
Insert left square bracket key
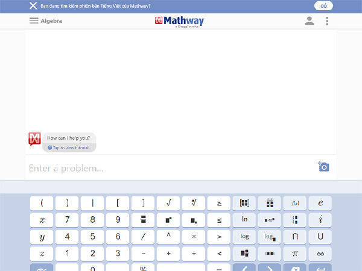tap(118, 203)
